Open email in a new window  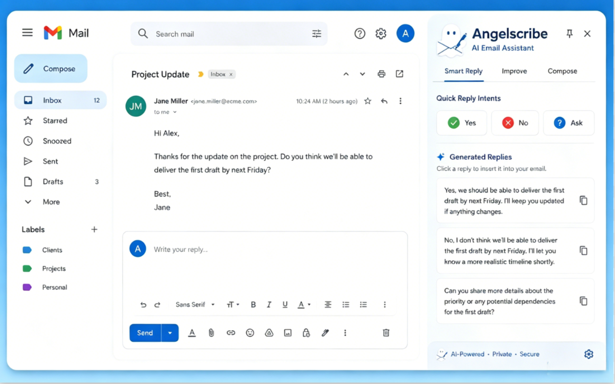[399, 74]
